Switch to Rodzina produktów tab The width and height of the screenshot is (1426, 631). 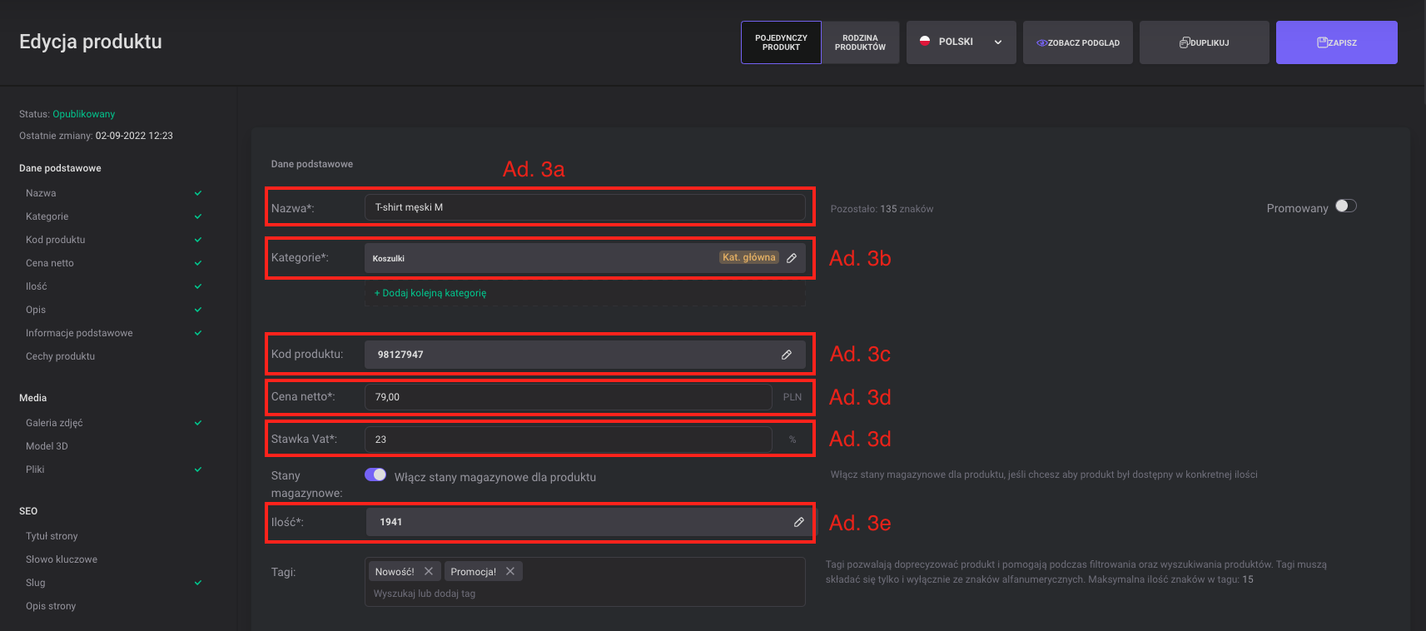(860, 42)
